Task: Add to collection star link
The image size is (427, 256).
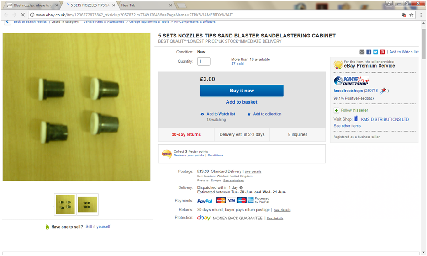Action: (264, 114)
